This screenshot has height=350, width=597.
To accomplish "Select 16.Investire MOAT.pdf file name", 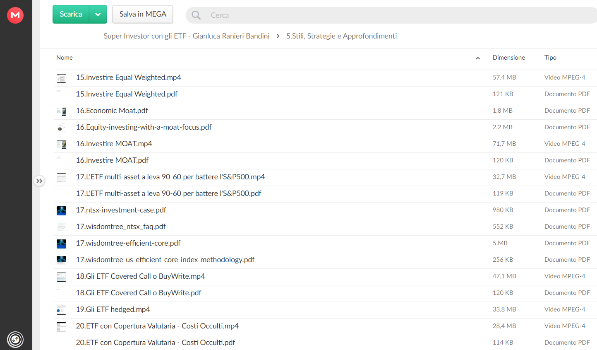I will click(112, 160).
